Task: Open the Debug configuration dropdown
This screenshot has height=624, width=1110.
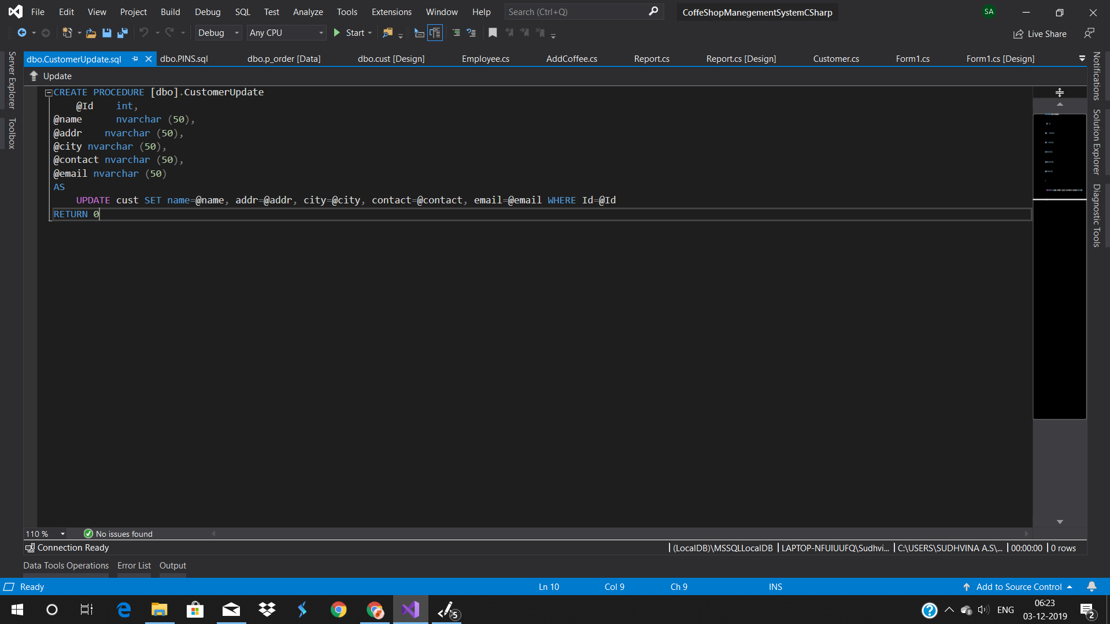Action: [236, 33]
